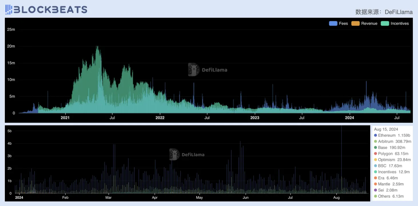Click the yellow Optimism dot in the tooltip

pos(375,160)
